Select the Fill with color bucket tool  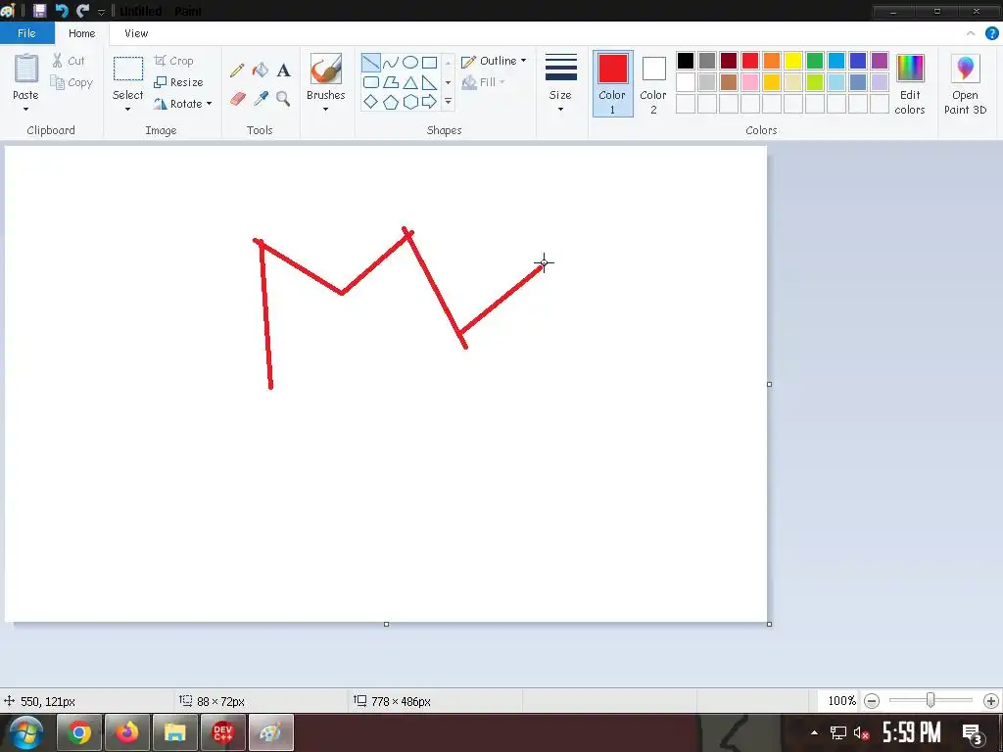(x=261, y=70)
